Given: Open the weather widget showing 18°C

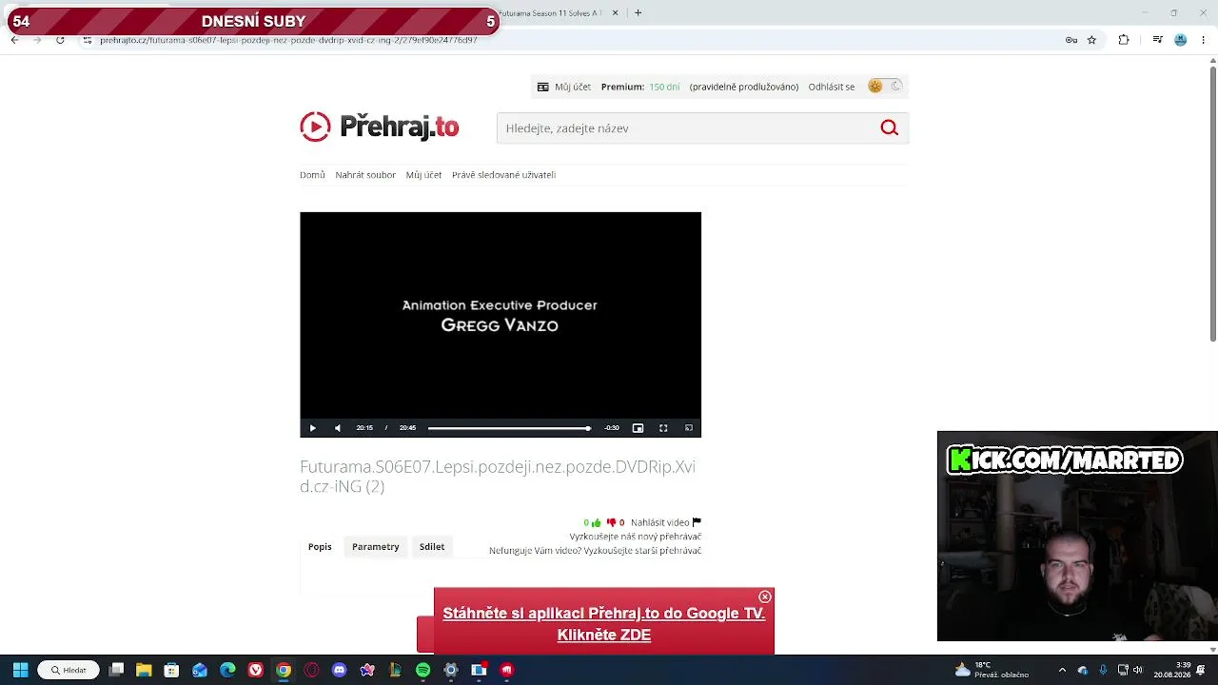Looking at the screenshot, I should point(992,670).
